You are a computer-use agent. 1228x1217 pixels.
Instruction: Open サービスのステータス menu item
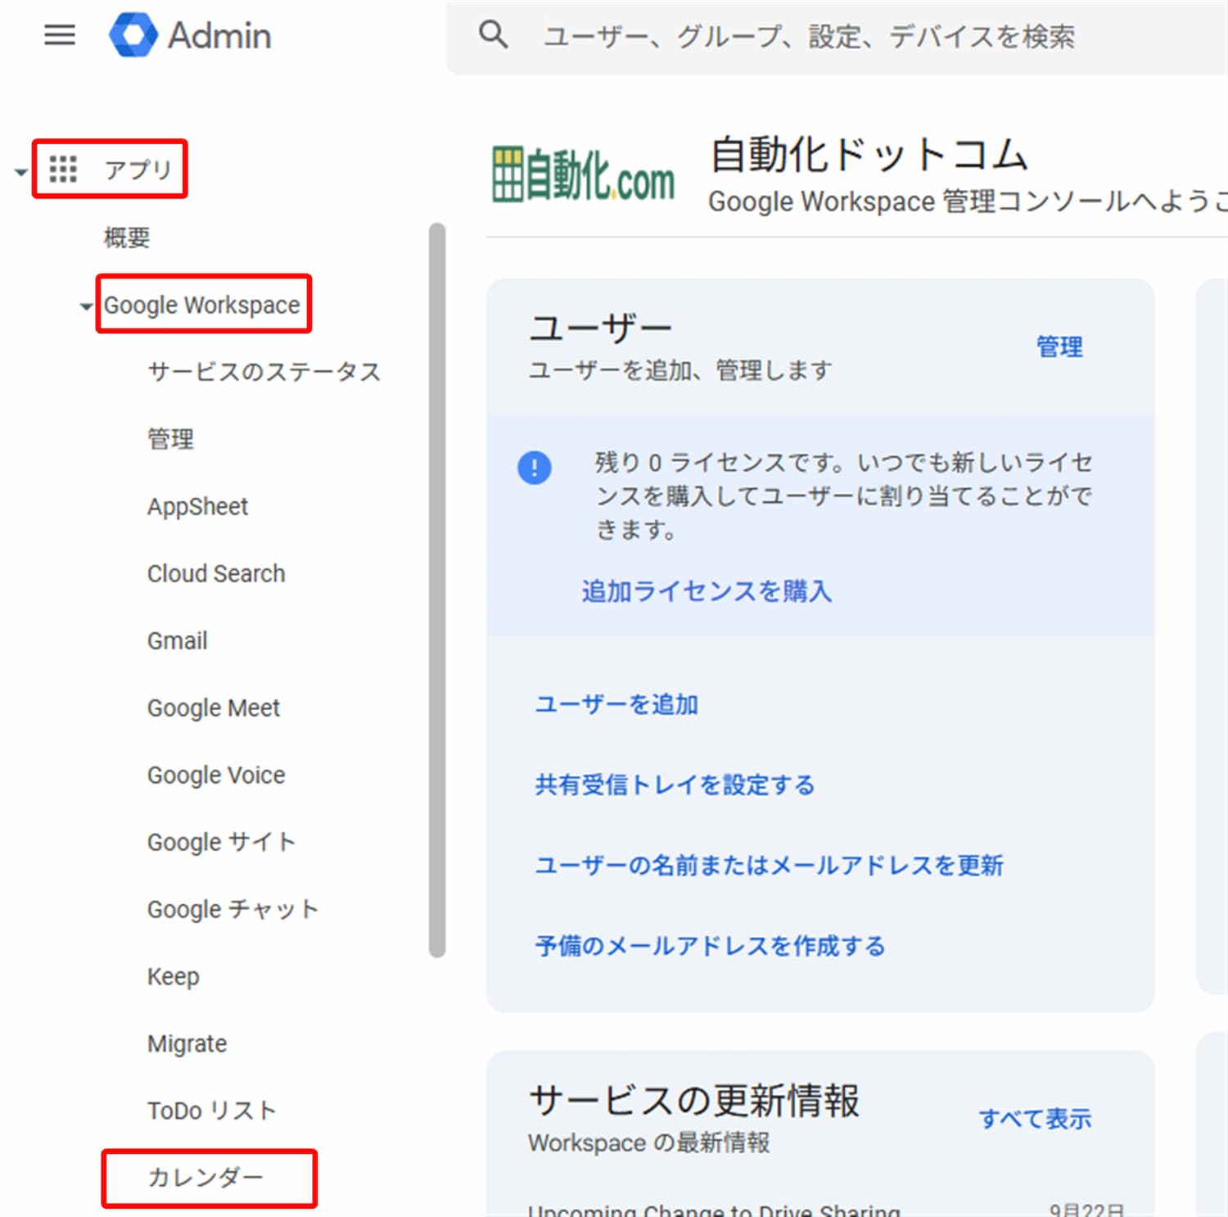(x=264, y=372)
